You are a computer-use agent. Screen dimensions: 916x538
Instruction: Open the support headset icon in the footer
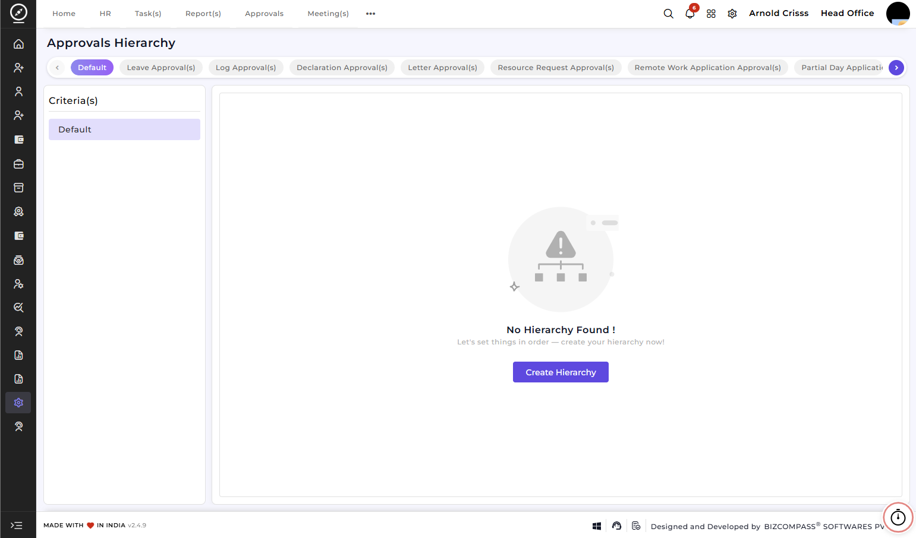click(x=616, y=526)
